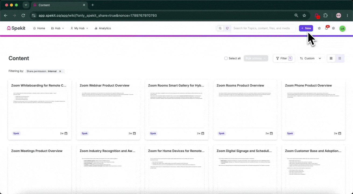Click calendar icon on Zoom Rooms Product Overview card
The image size is (353, 194).
pos(271,133)
